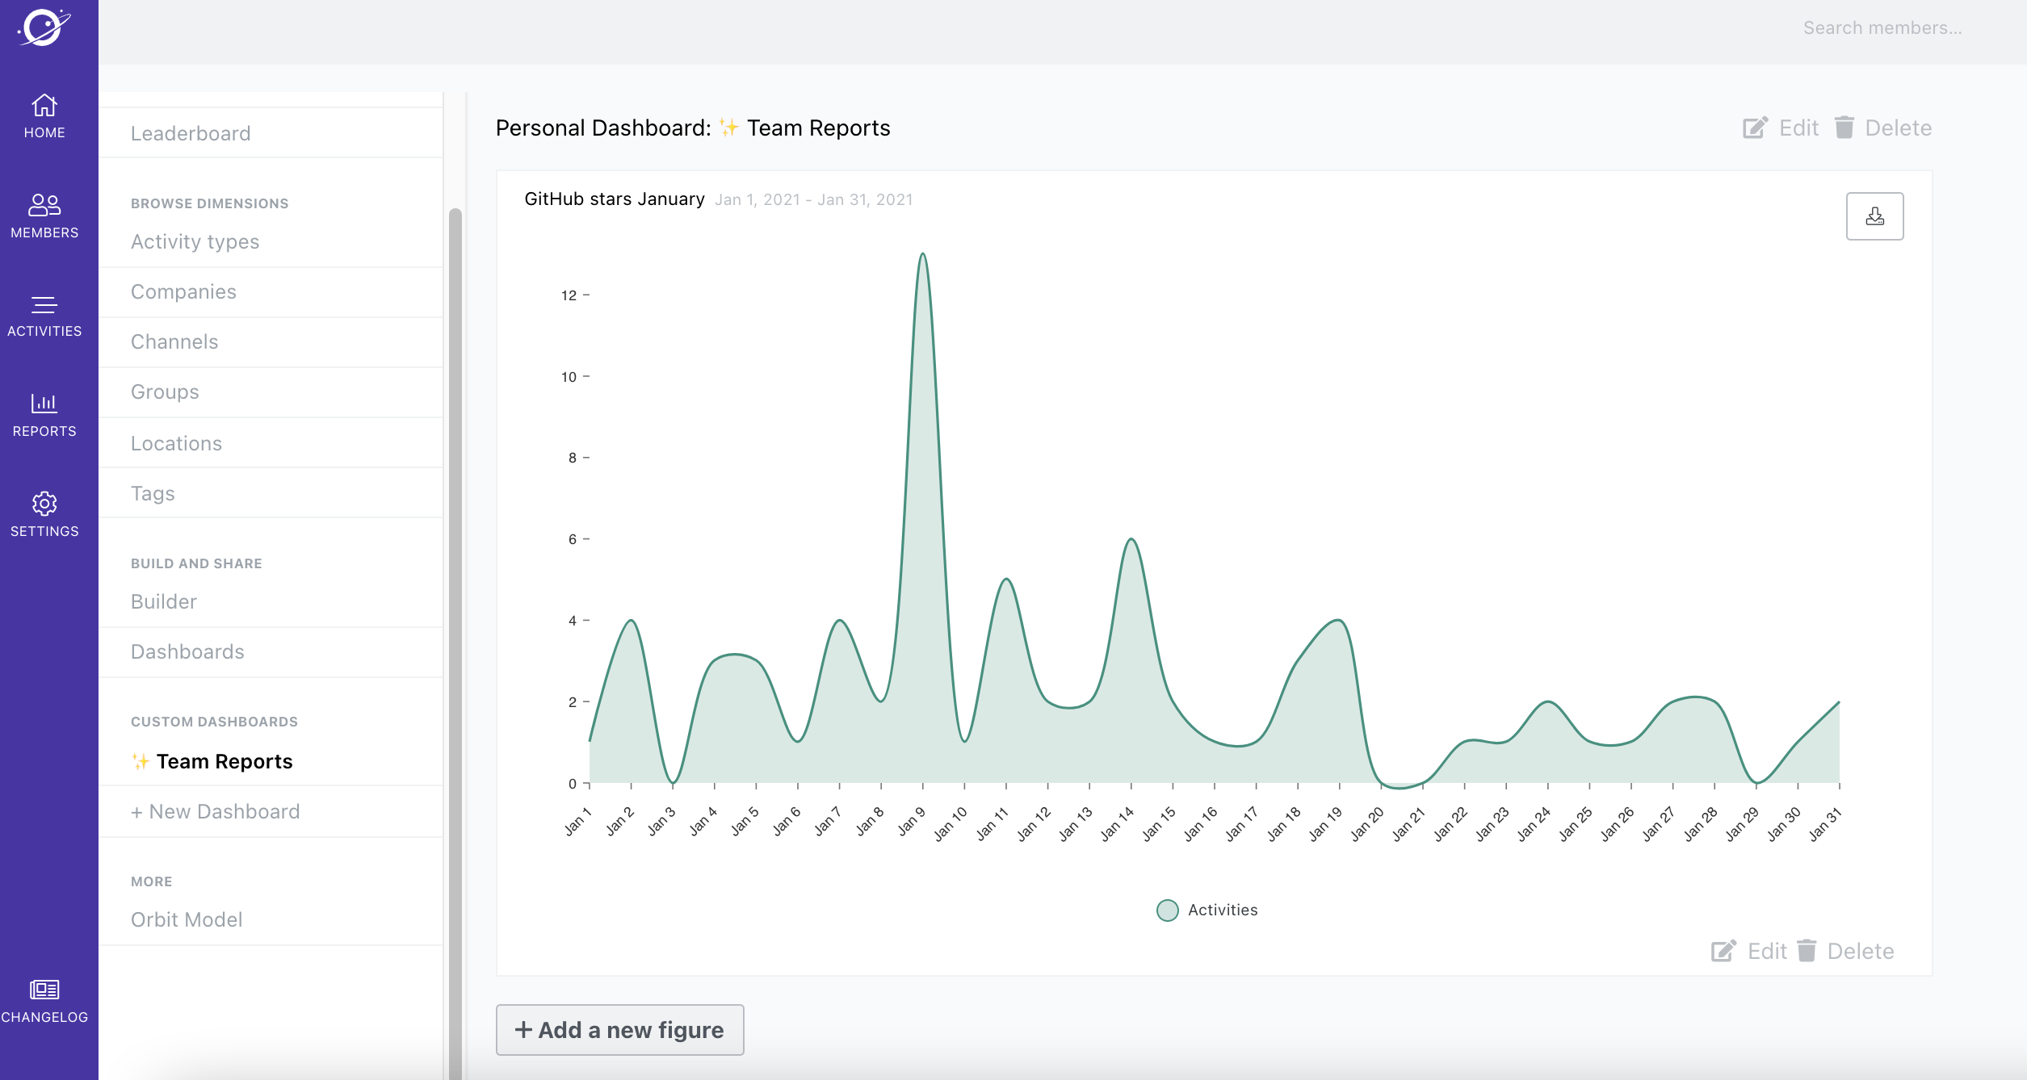Open the Activities list icon
2027x1080 pixels.
click(x=44, y=305)
